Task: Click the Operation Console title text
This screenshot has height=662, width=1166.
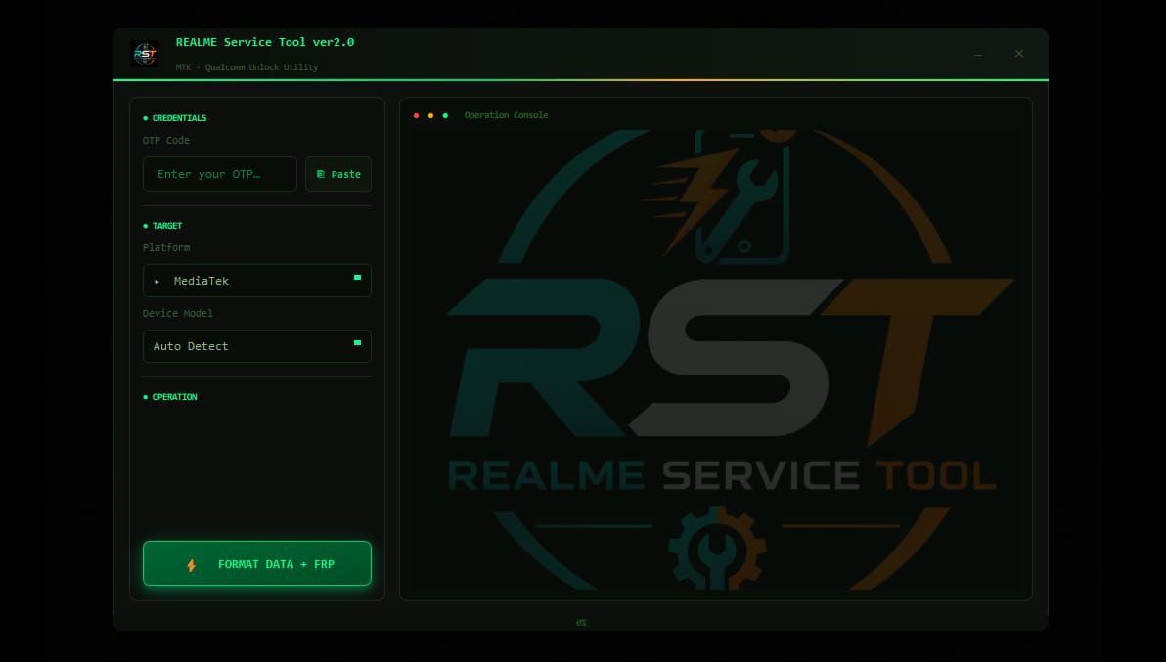Action: [506, 115]
